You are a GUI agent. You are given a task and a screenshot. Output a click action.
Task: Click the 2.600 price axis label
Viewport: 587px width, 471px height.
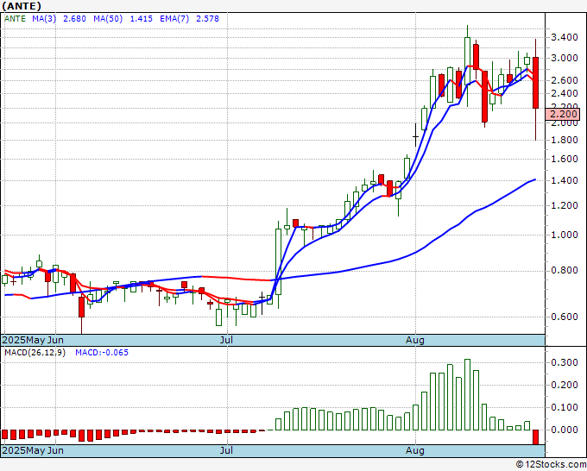(565, 80)
